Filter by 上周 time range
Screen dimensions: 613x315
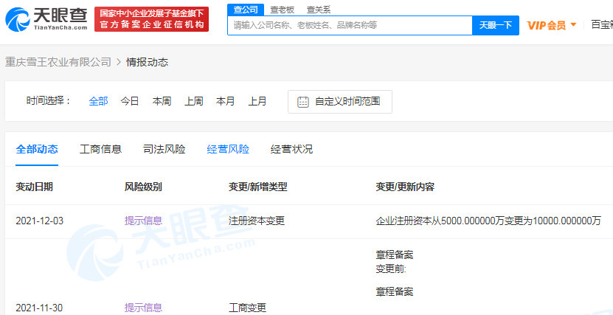coord(193,102)
